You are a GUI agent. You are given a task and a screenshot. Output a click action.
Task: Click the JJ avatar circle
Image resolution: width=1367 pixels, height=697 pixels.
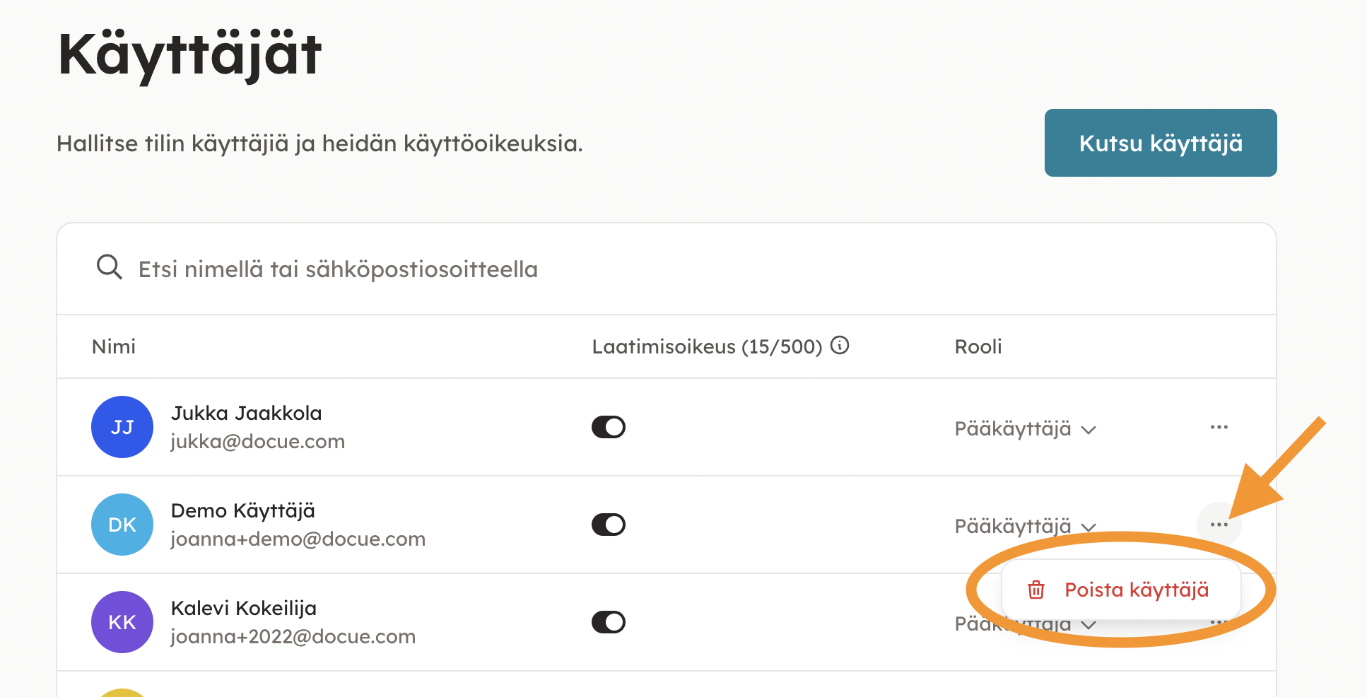(x=122, y=427)
